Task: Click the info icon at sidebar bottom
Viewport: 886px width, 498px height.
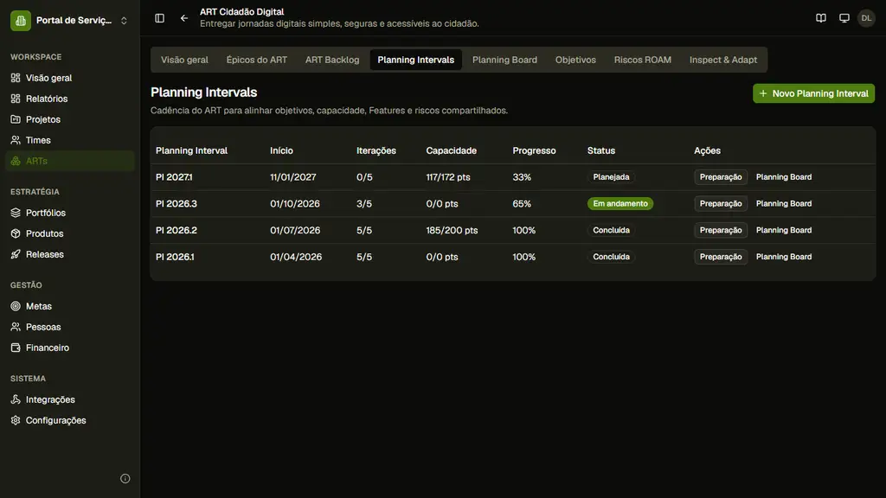Action: 125,479
